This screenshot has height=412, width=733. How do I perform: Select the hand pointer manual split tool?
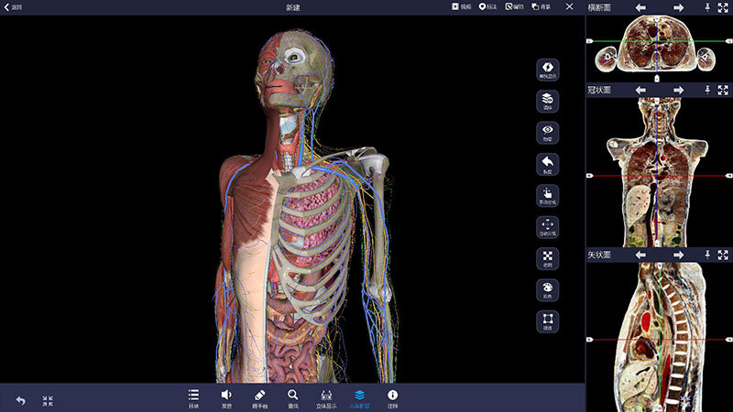547,196
